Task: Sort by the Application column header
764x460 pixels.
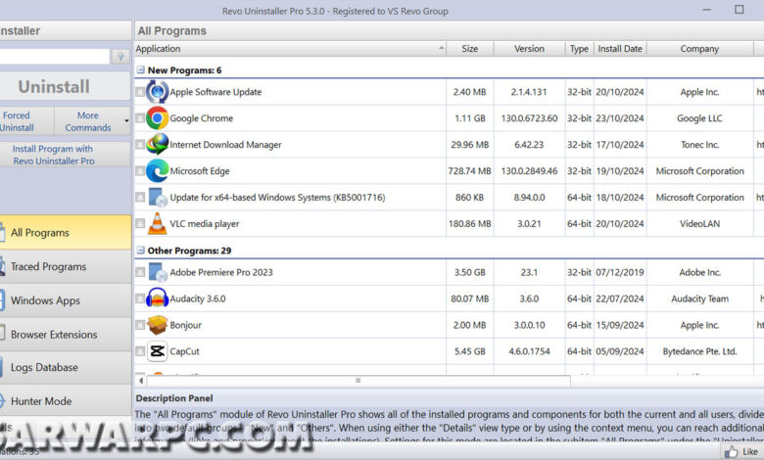Action: (290, 49)
